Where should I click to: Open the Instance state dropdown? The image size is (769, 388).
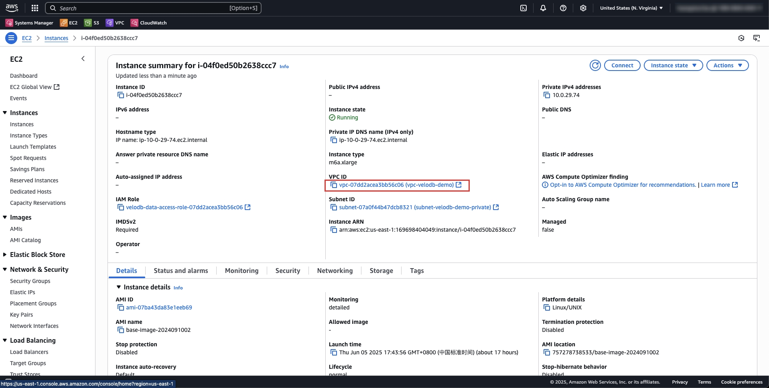(x=673, y=65)
